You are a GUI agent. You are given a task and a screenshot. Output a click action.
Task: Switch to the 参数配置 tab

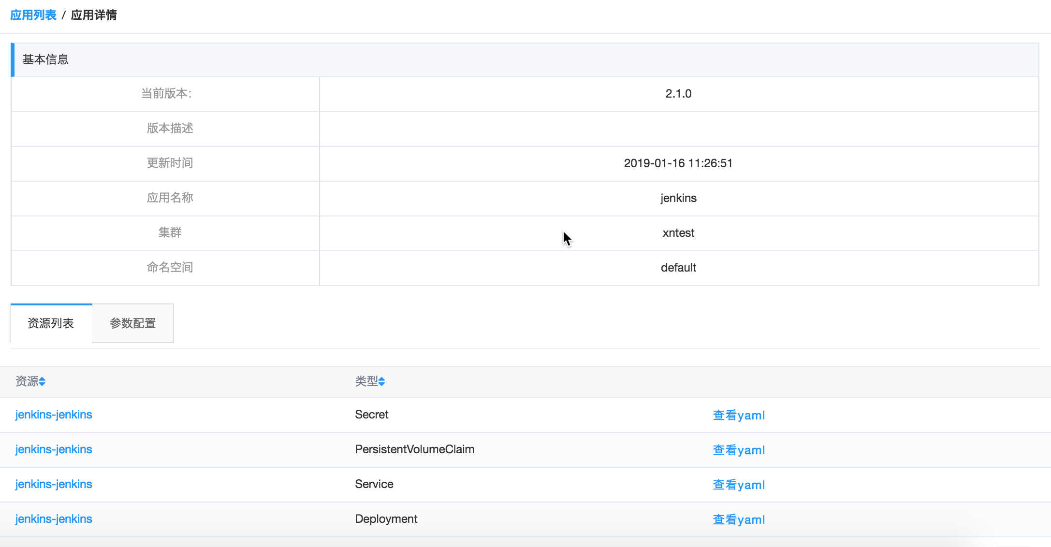[132, 323]
